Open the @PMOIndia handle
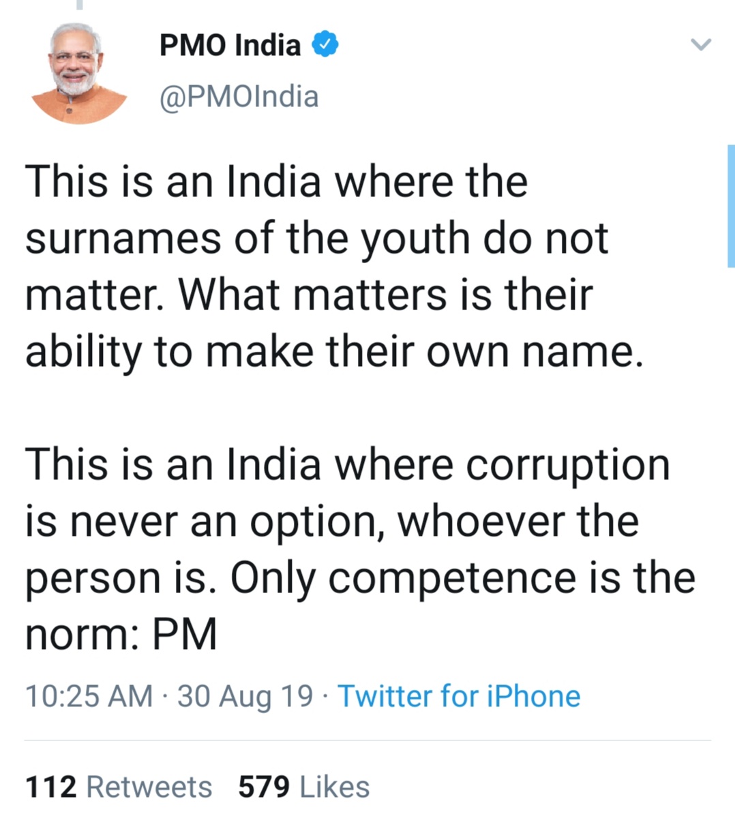 pos(239,97)
